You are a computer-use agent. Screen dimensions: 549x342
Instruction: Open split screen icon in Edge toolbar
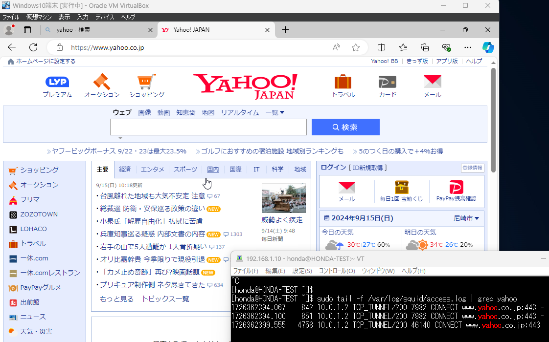point(381,47)
